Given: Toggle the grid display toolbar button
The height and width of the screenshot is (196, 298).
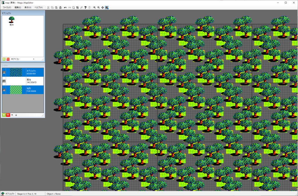Looking at the screenshot, I should click(107, 8).
